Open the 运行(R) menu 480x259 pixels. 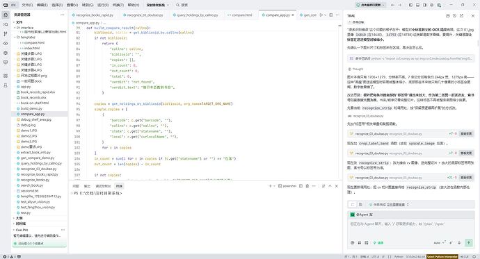tap(103, 5)
